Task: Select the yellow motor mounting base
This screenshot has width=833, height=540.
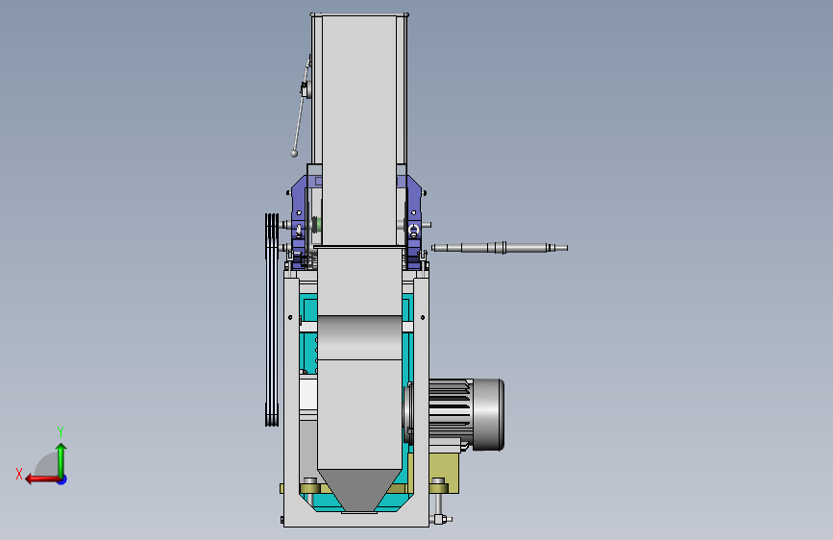Action: pos(444,472)
